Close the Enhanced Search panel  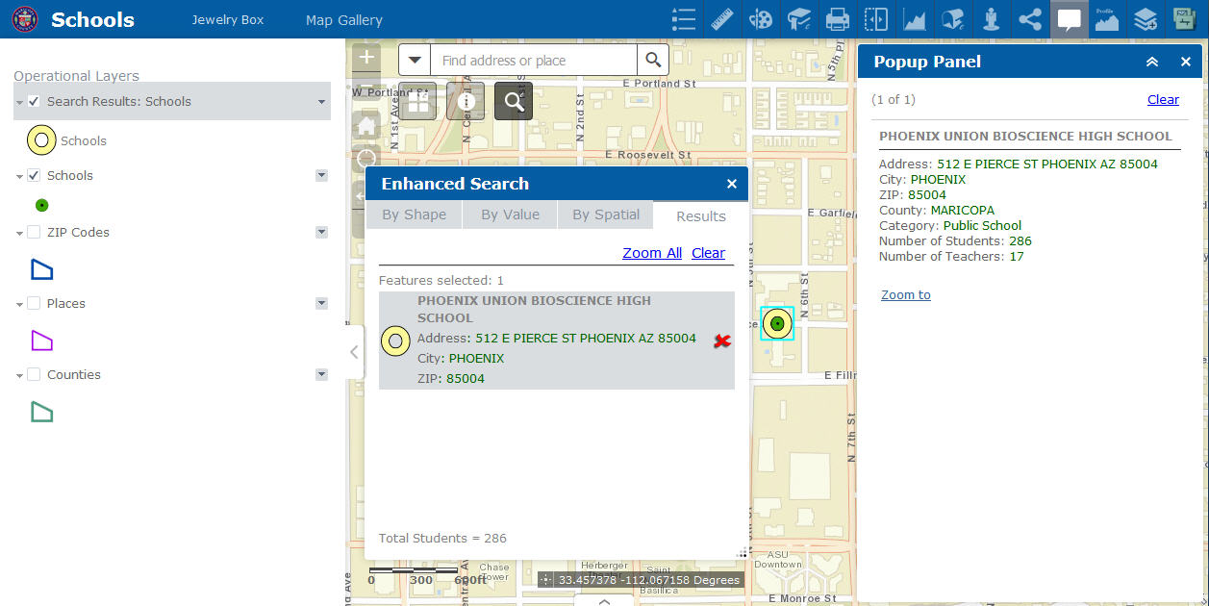click(731, 184)
